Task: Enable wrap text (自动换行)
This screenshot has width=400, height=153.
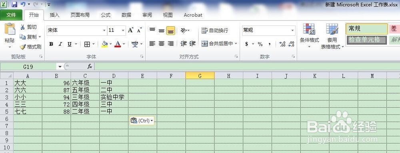Action: [214, 31]
